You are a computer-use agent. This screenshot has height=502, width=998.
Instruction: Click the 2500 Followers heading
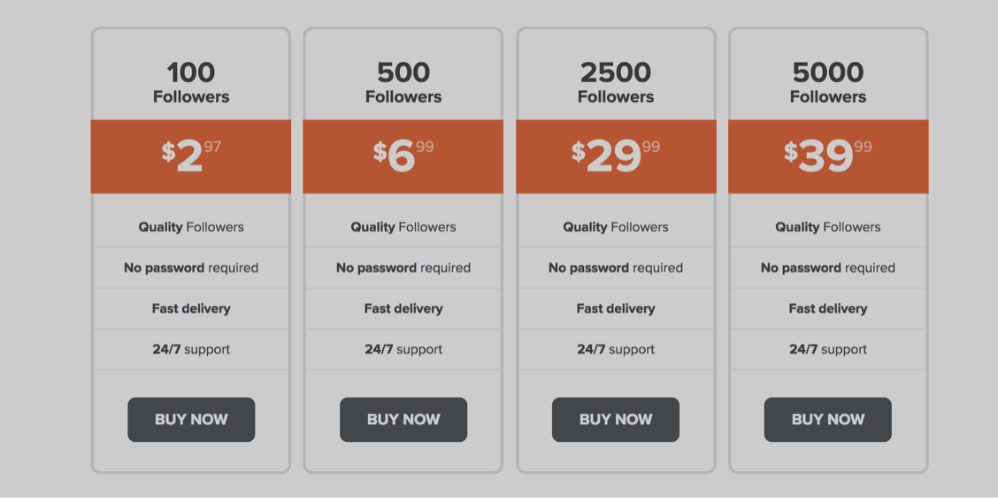point(616,82)
